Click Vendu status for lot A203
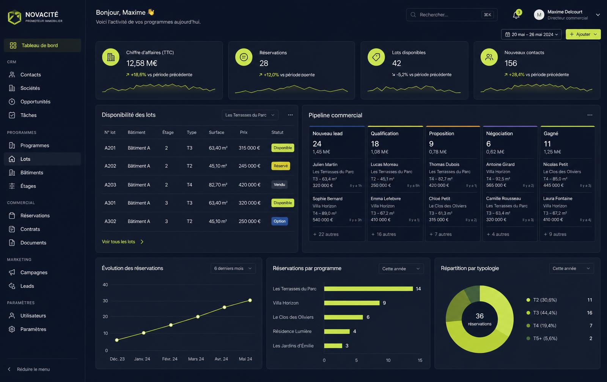 (279, 185)
